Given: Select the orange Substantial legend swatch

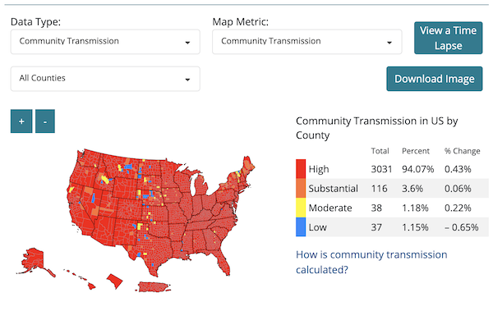Looking at the screenshot, I should click(x=301, y=189).
